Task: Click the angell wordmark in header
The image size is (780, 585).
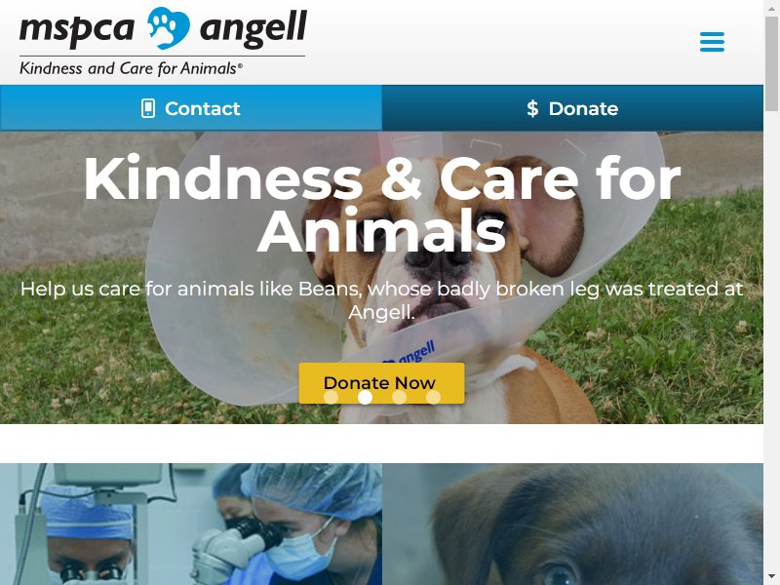Action: [x=253, y=29]
